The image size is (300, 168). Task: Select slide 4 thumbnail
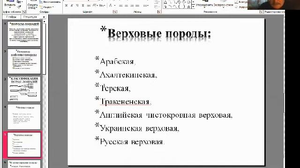coord(24,117)
